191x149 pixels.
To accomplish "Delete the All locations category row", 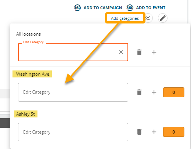I will [139, 52].
